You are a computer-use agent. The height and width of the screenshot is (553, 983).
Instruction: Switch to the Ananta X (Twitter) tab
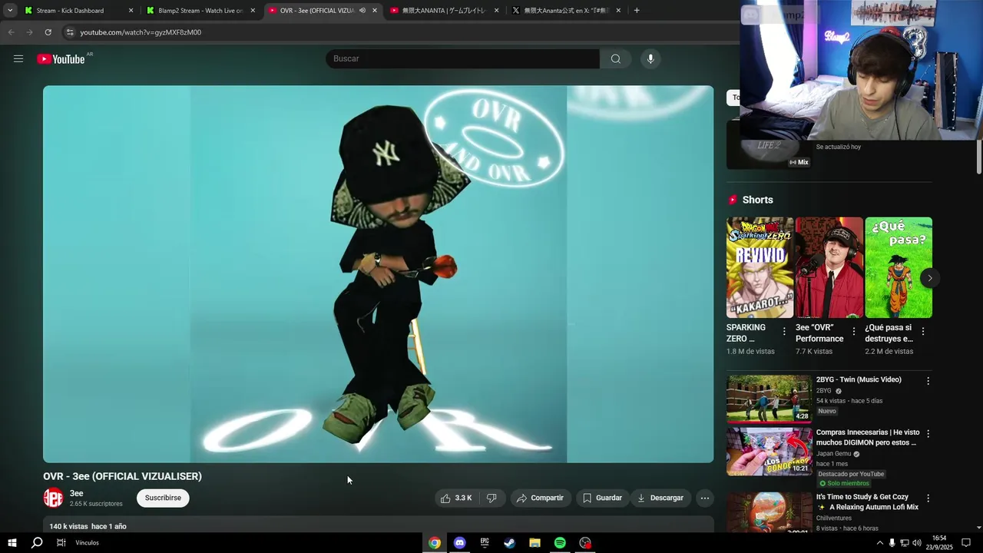click(566, 11)
